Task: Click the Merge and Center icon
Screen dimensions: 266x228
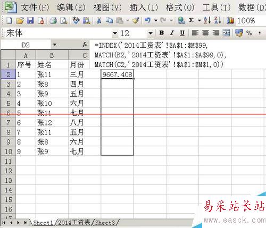Action: [227, 33]
